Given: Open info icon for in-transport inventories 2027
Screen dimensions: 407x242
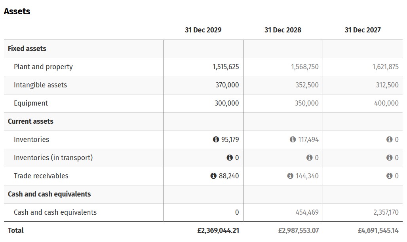Looking at the screenshot, I should [389, 158].
